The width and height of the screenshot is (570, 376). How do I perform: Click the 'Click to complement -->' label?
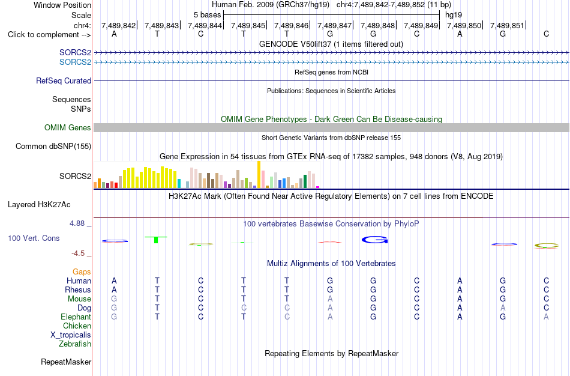tap(49, 35)
